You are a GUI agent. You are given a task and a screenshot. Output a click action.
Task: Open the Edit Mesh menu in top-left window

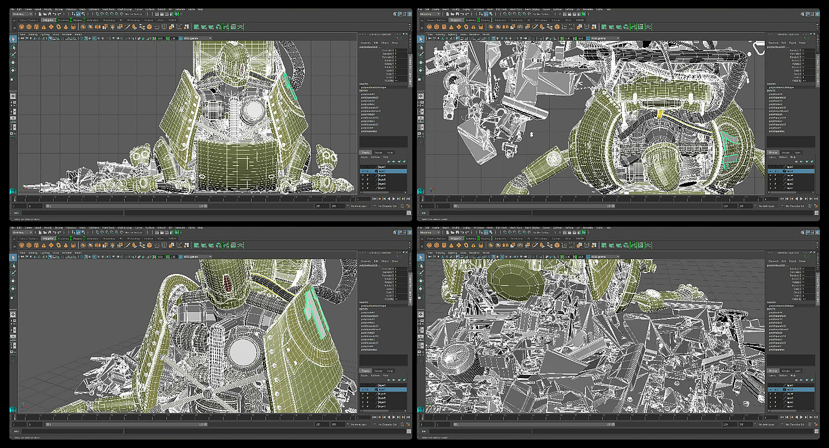pos(93,9)
